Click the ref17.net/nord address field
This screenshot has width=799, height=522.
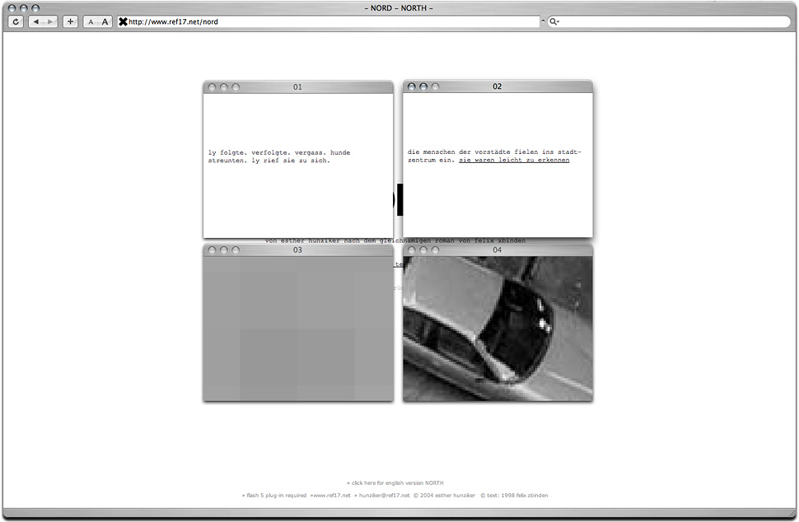click(329, 21)
